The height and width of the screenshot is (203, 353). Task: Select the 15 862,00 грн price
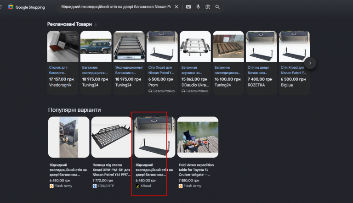pos(194,79)
